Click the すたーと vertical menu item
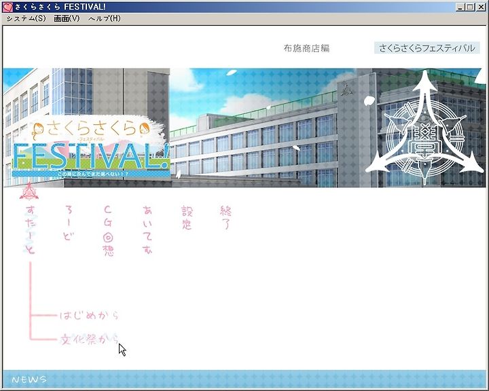This screenshot has height=391, width=489. [x=31, y=229]
